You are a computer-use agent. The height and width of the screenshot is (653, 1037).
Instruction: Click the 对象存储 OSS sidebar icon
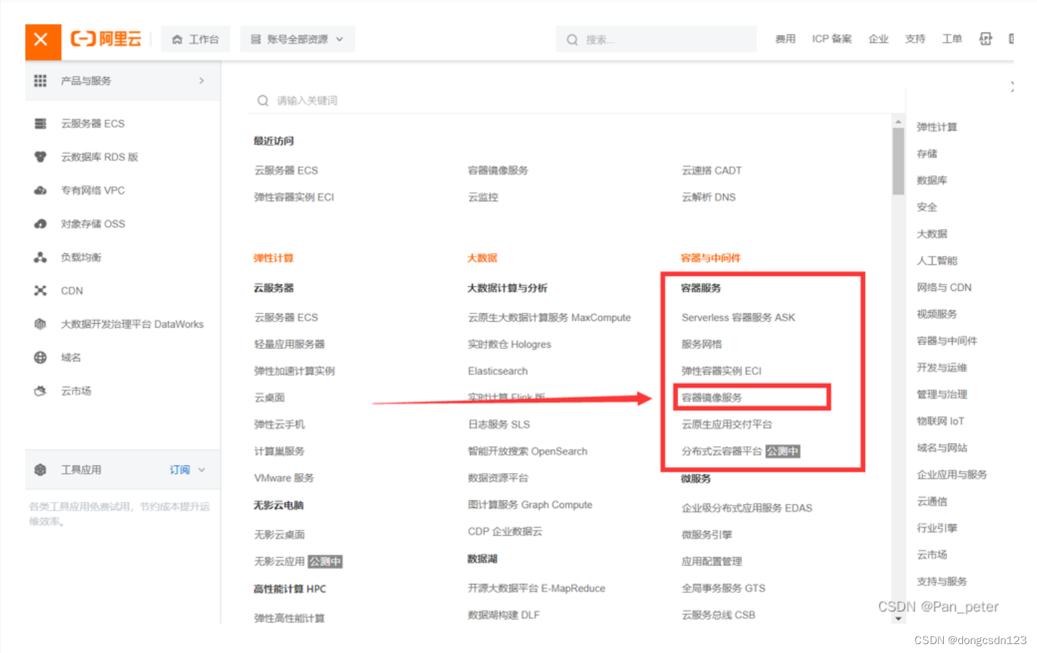40,224
